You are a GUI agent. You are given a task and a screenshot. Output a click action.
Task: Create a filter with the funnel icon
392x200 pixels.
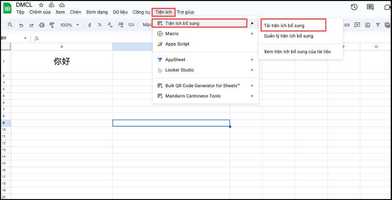[x=378, y=24]
